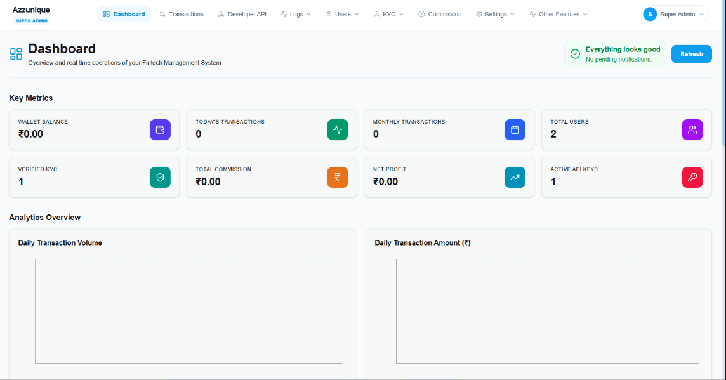Go to the Dashboard nav tab
The width and height of the screenshot is (726, 380).
point(124,15)
